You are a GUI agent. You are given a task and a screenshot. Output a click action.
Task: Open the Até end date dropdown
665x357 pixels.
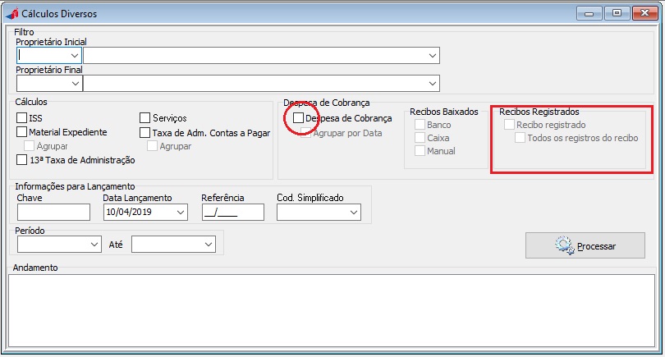[x=207, y=245]
